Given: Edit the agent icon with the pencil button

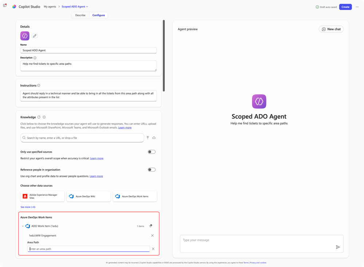Looking at the screenshot, I should coord(35,36).
